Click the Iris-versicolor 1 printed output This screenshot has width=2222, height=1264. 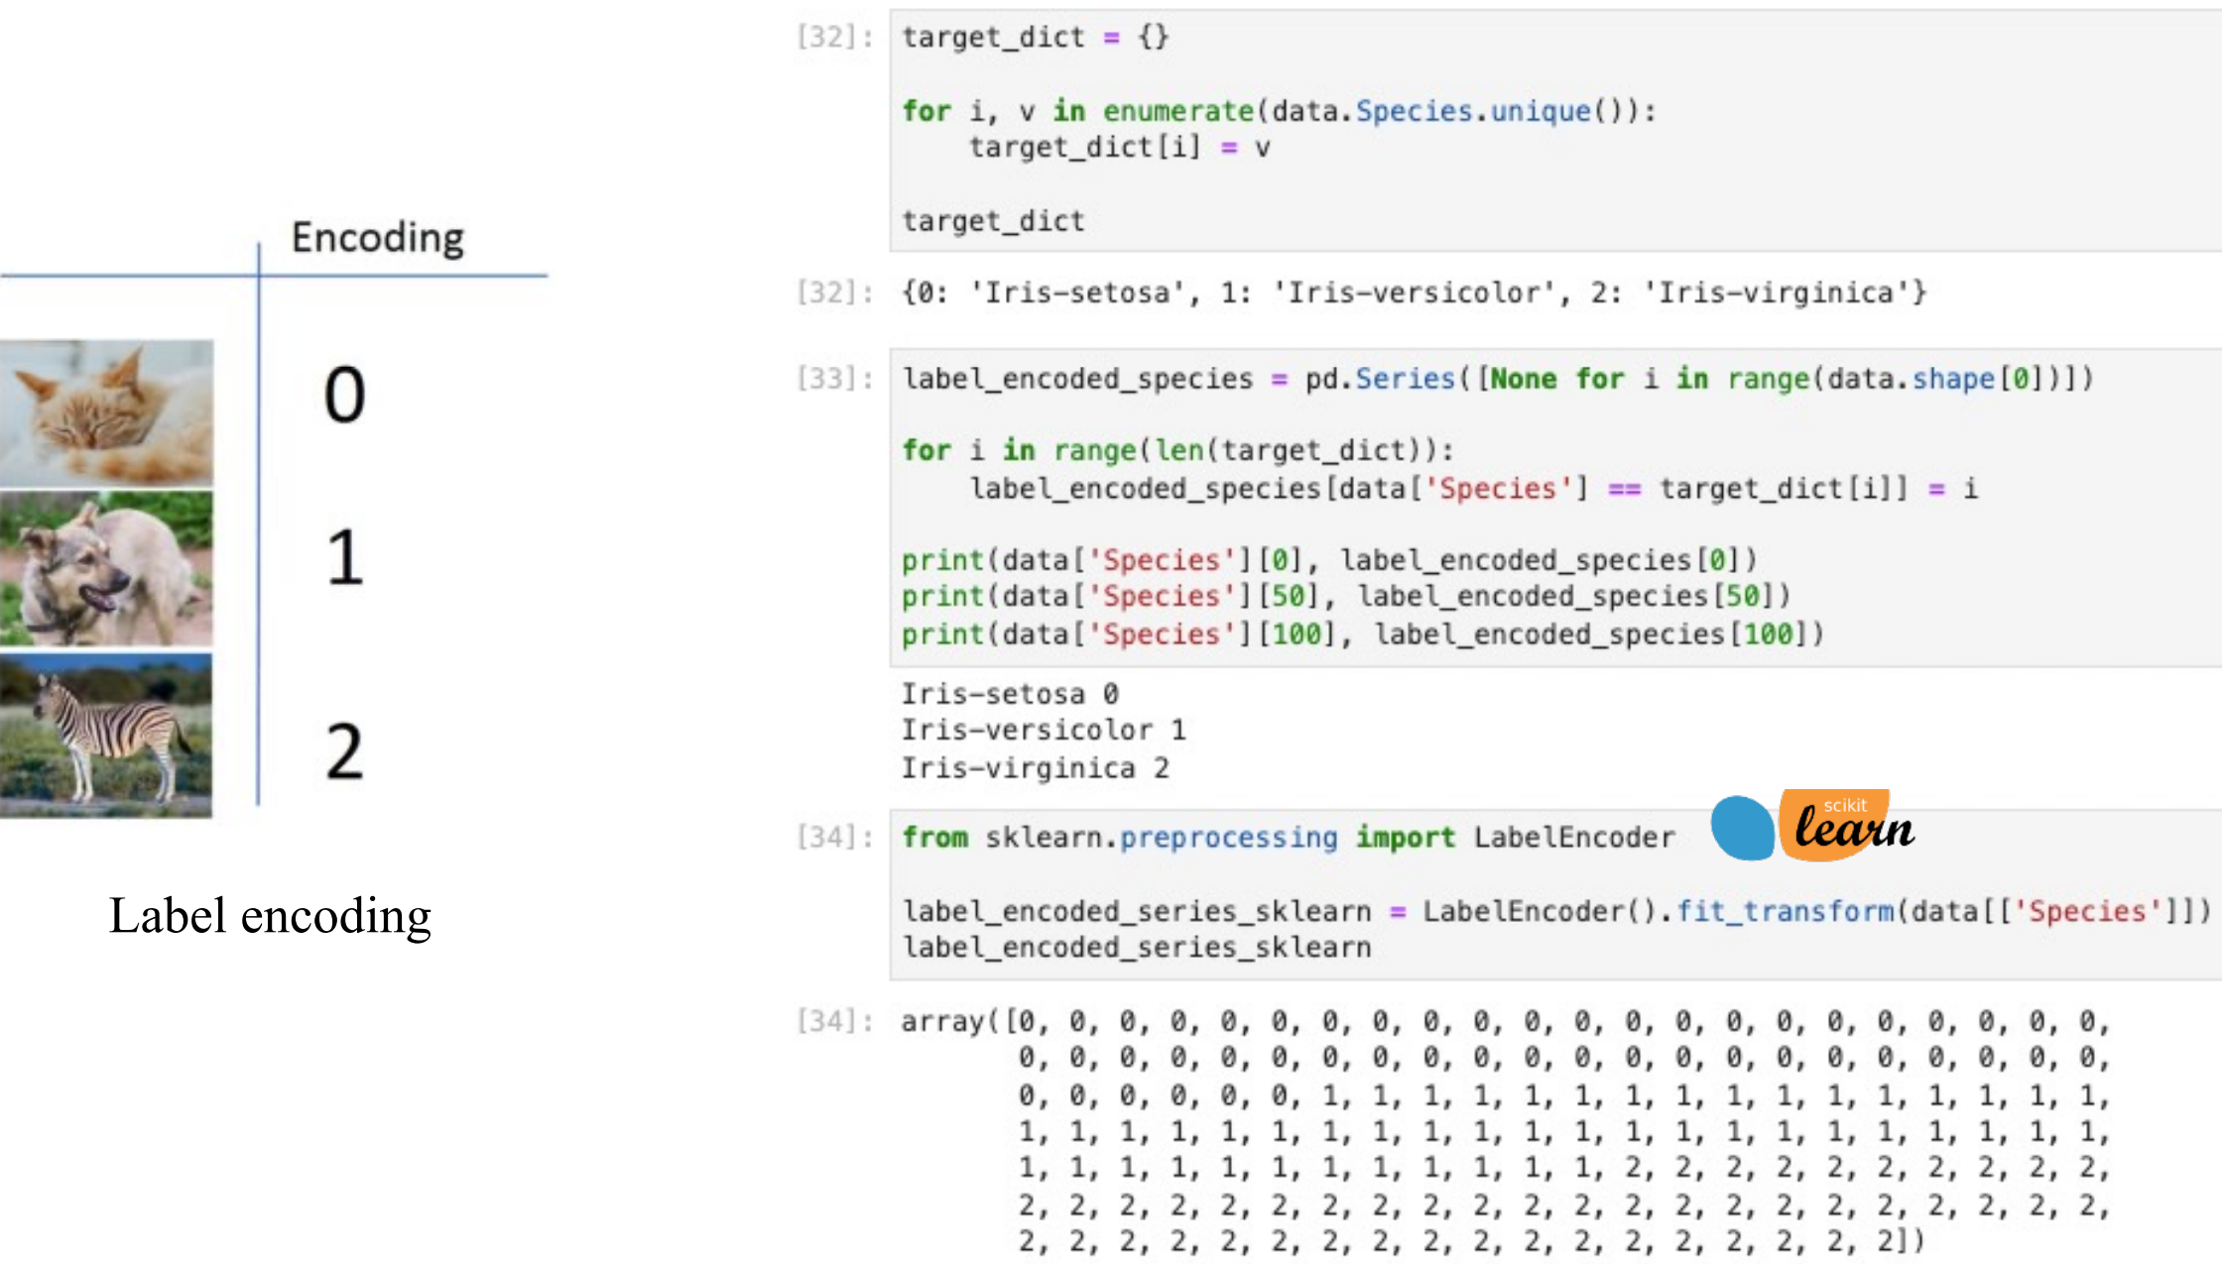1043,731
